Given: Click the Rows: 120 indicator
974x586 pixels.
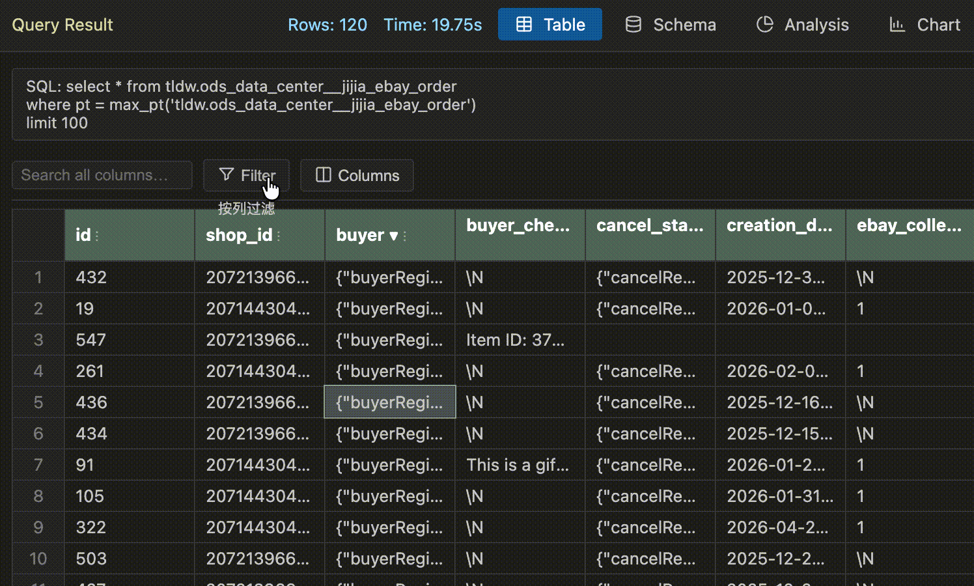Looking at the screenshot, I should pos(327,25).
